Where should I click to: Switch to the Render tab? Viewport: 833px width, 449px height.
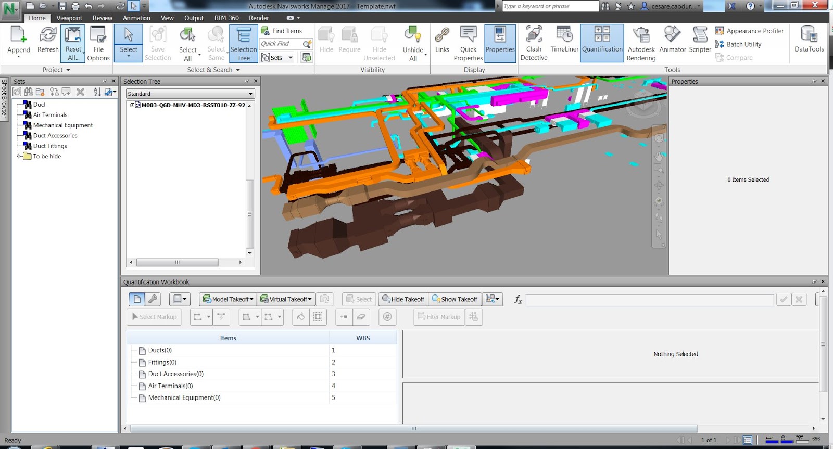tap(259, 18)
